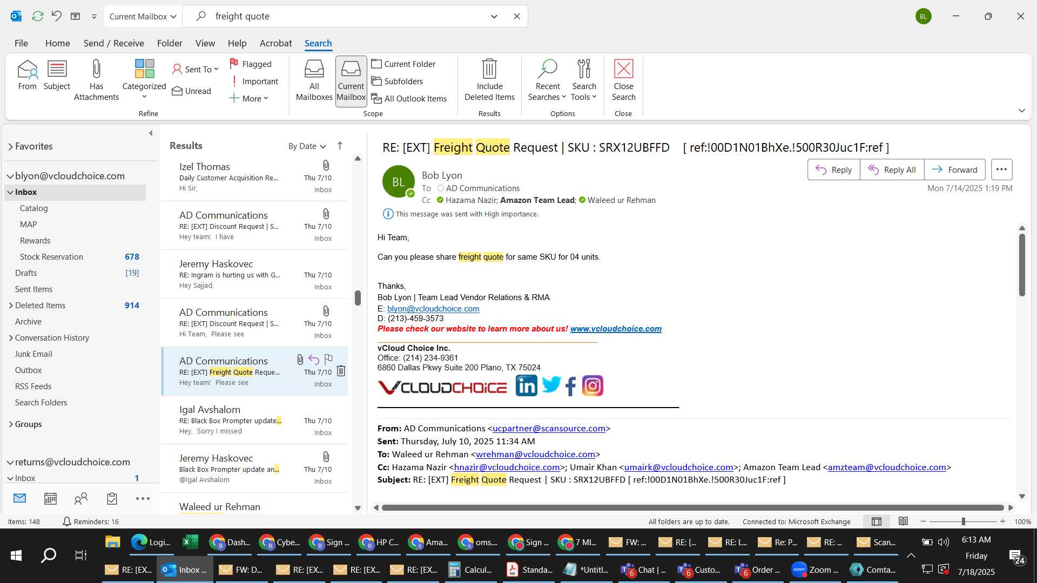Filter results to Unread messages
Image resolution: width=1037 pixels, height=583 pixels.
click(x=192, y=91)
